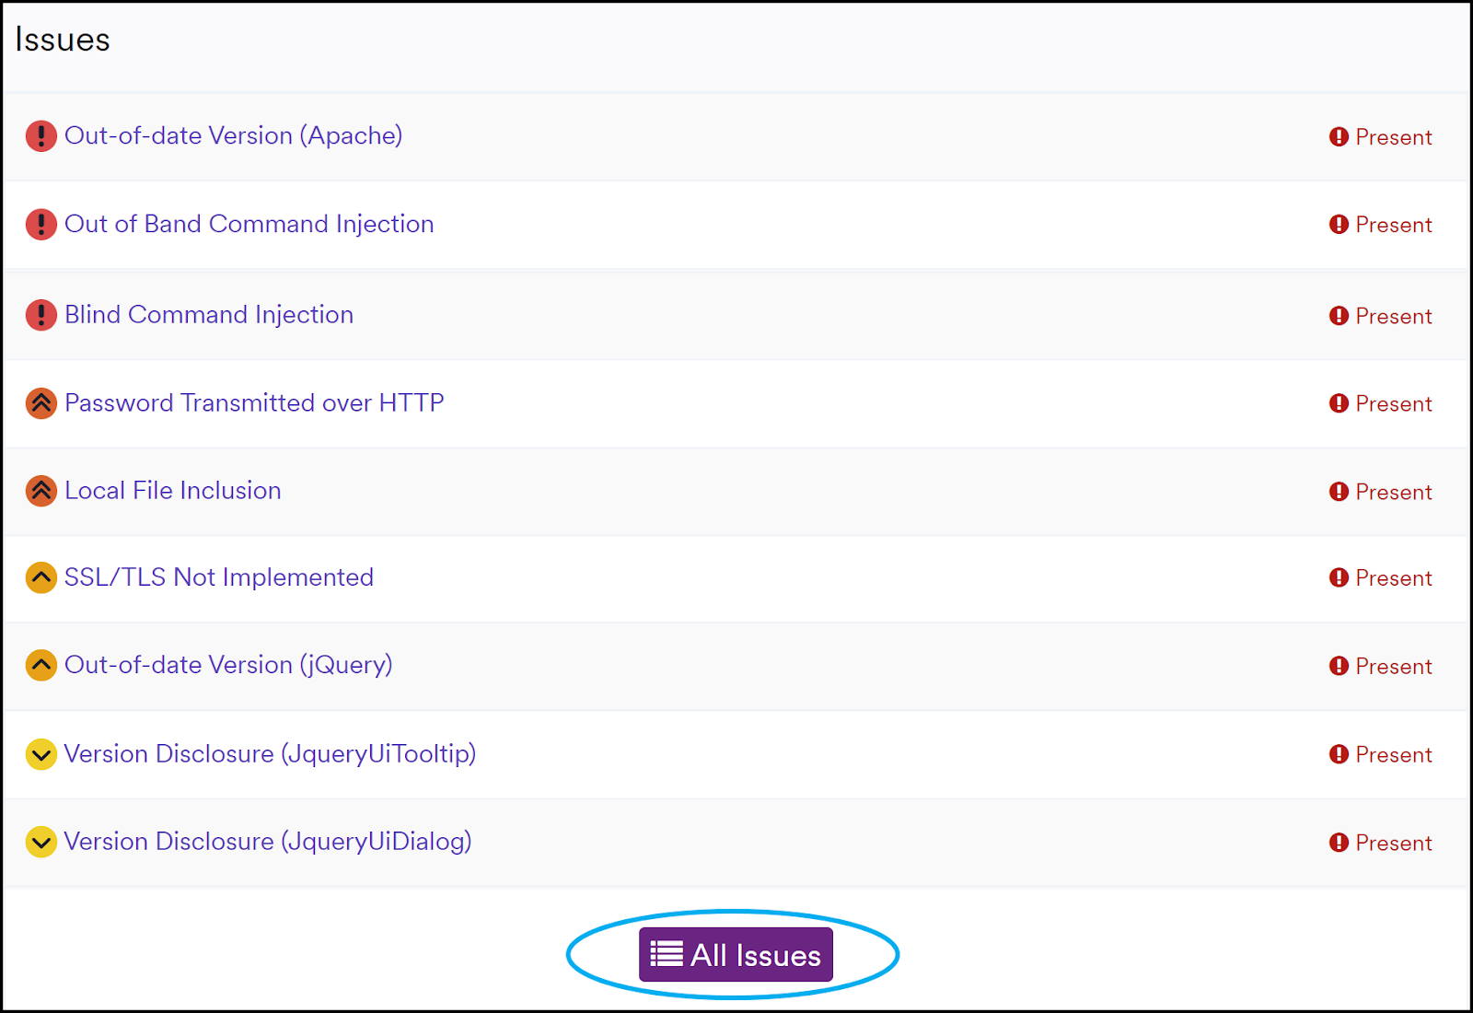Click the high severity icon for Password Transmitted over HTTP
Image resolution: width=1473 pixels, height=1013 pixels.
pyautogui.click(x=41, y=403)
